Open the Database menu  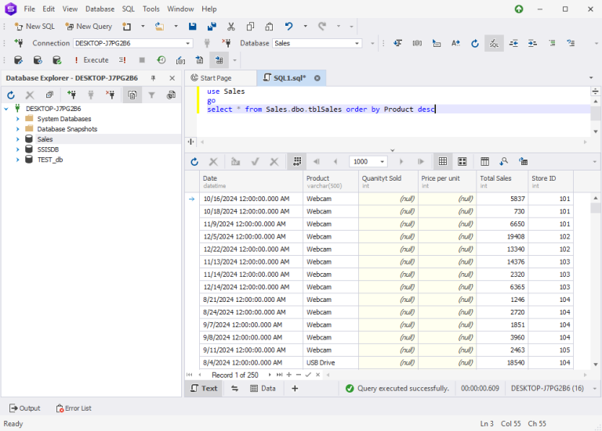click(x=100, y=9)
